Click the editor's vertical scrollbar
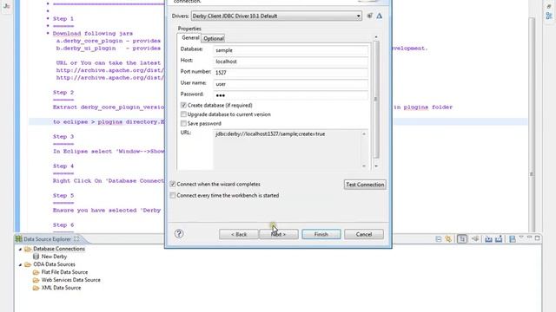556x312 pixels. click(532, 124)
